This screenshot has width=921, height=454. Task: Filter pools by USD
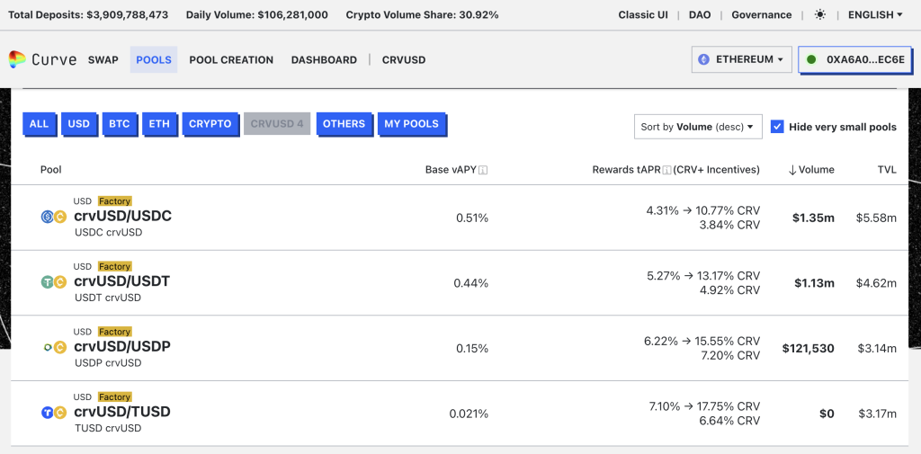[x=79, y=124]
